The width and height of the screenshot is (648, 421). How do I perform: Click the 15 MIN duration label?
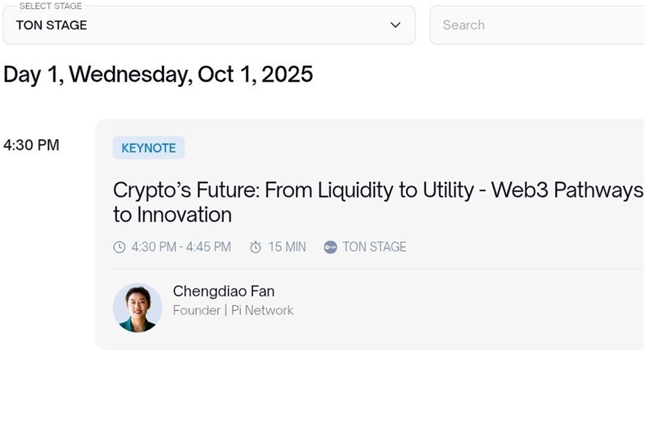pyautogui.click(x=287, y=247)
